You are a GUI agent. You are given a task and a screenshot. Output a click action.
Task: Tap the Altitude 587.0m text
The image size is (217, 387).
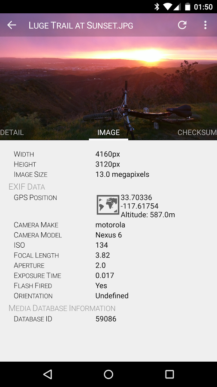(x=148, y=215)
